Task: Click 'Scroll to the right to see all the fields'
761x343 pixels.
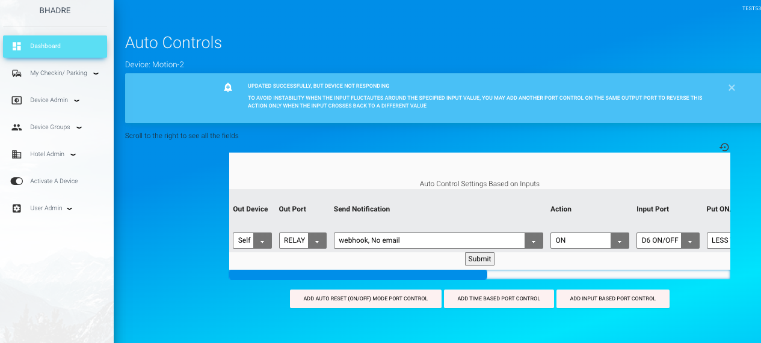Action: [182, 136]
